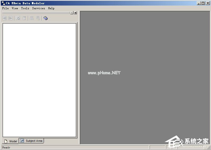Click the empty model explorer tree area
This screenshot has width=211, height=150.
coord(39,79)
